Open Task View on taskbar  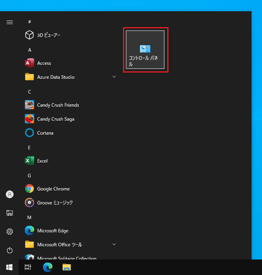click(x=28, y=267)
